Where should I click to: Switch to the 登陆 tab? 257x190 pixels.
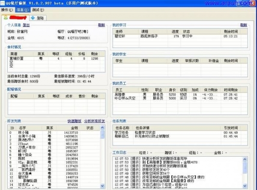coord(38,18)
